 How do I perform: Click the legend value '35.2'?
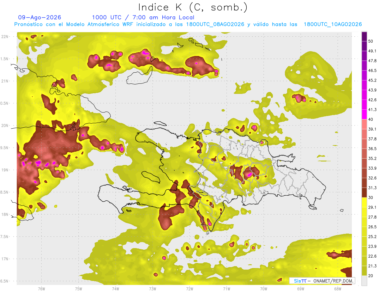[x=372, y=158]
